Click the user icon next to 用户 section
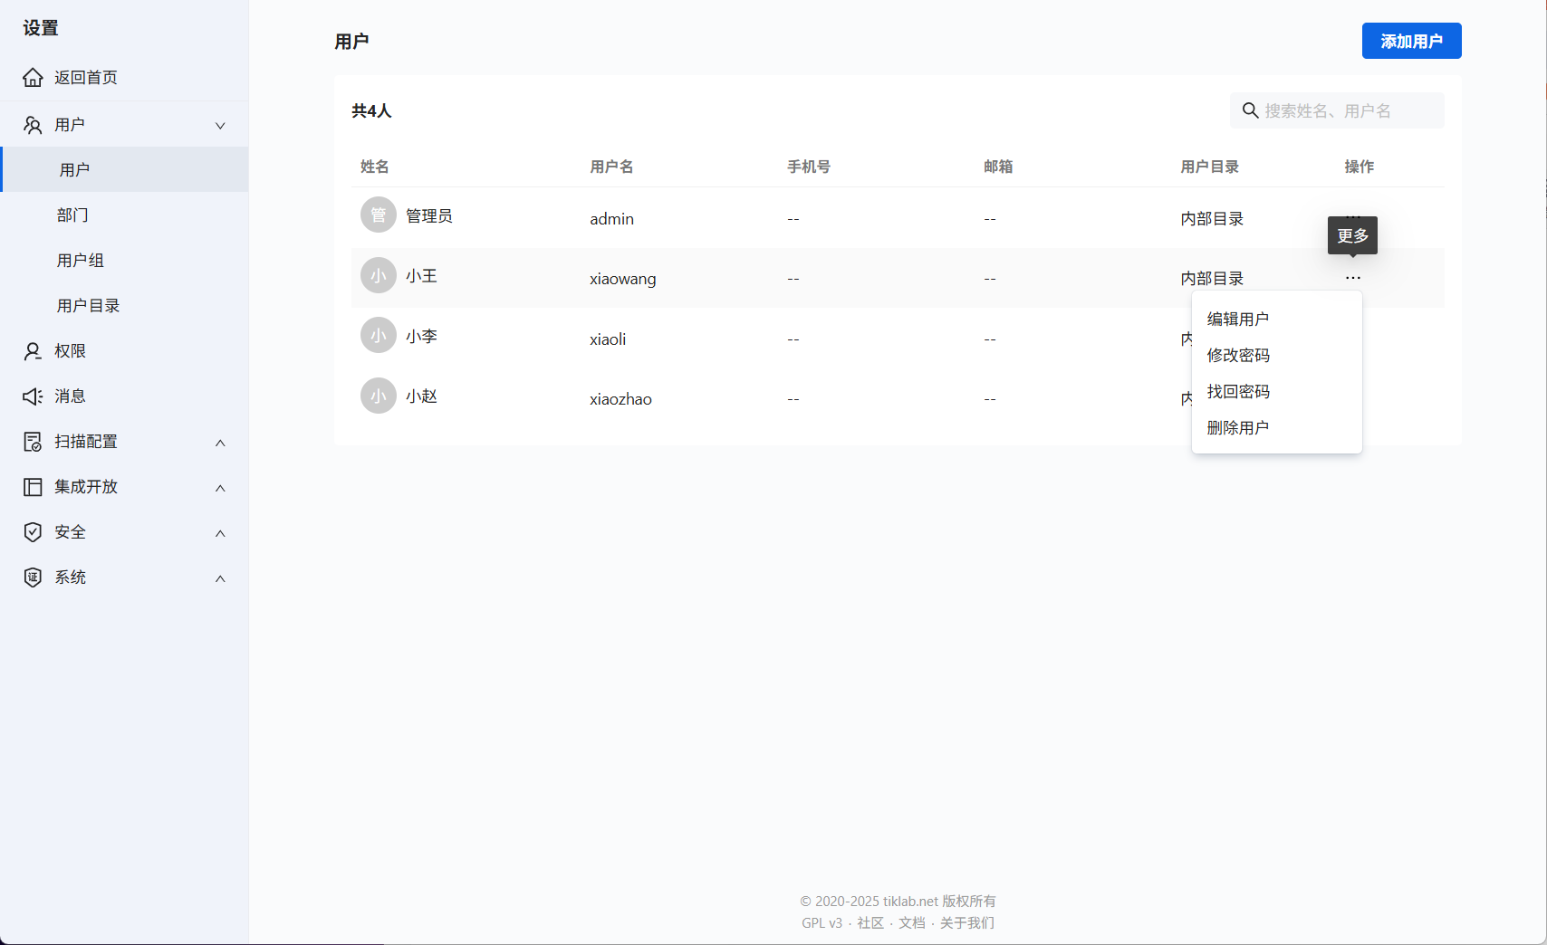The image size is (1547, 945). pos(33,125)
